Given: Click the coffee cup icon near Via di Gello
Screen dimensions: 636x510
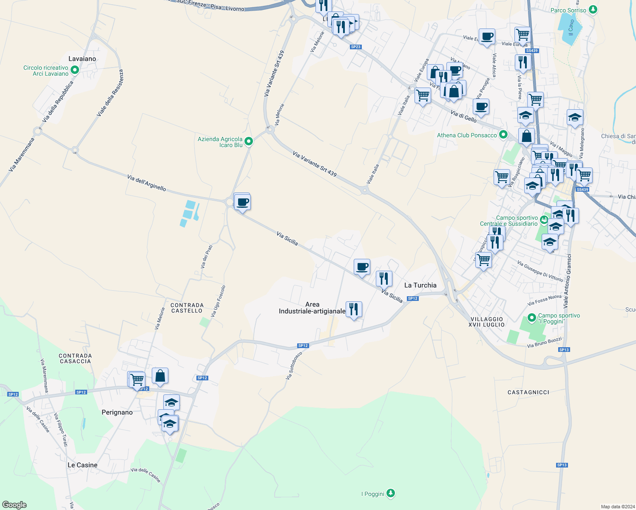Looking at the screenshot, I should click(481, 107).
